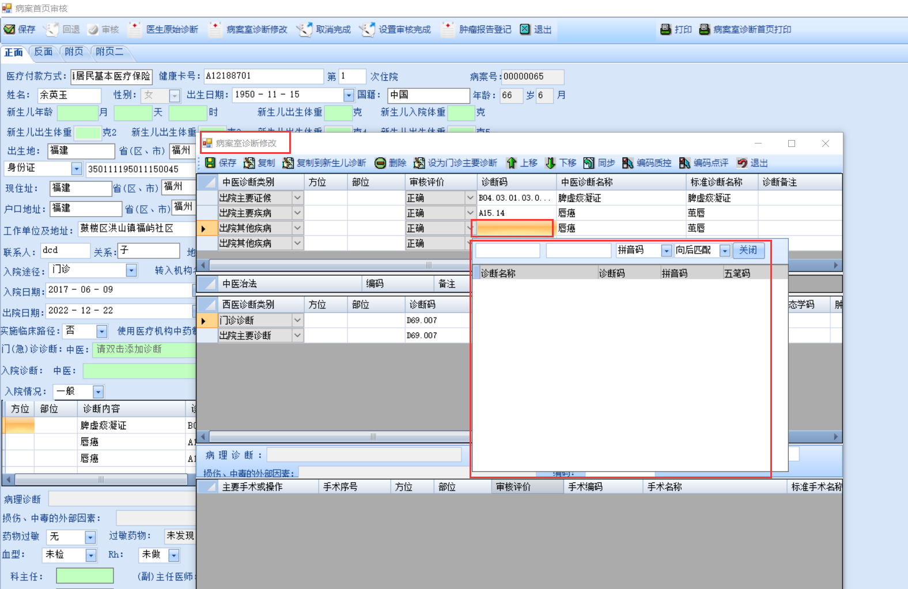The width and height of the screenshot is (908, 589).
Task: Select the B04.03.01.03.0... diagnosis code cell
Action: (516, 198)
